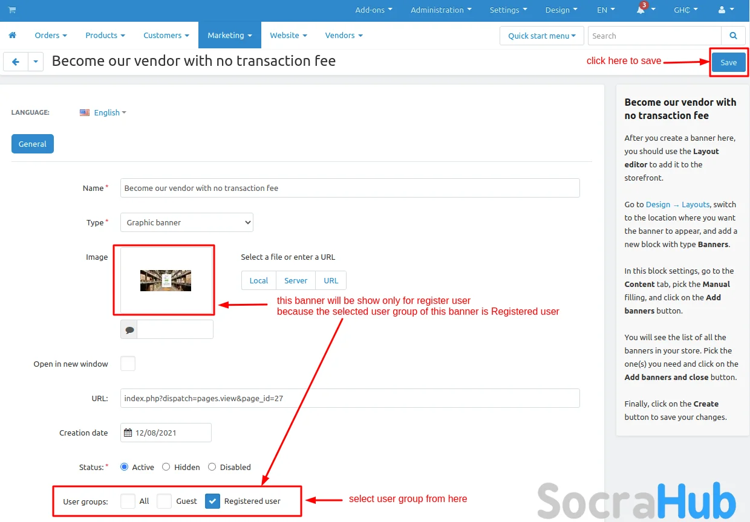
Task: Select the Hidden status radio
Action: pos(166,467)
